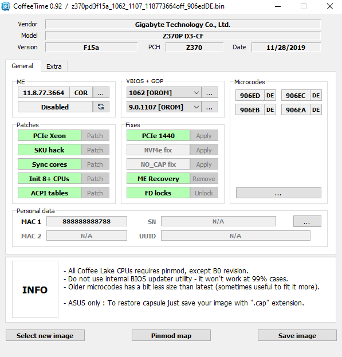Screen dimensions: 342x357
Task: Remove the ME Recovery fix
Action: click(204, 179)
